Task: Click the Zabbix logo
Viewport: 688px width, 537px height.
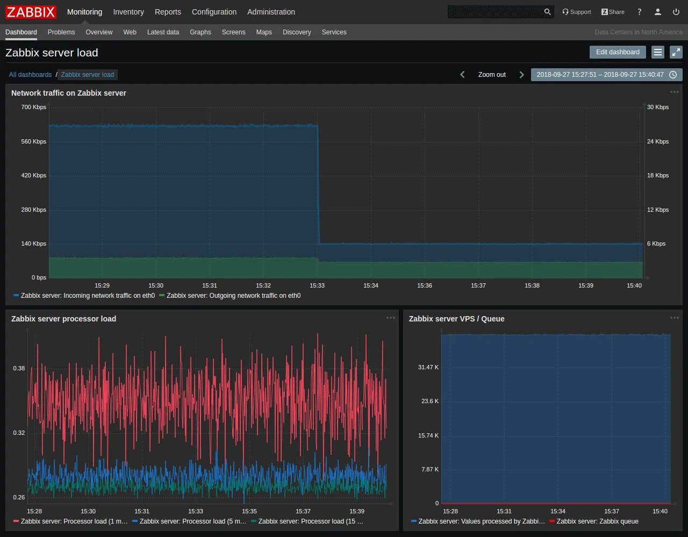Action: pyautogui.click(x=31, y=12)
